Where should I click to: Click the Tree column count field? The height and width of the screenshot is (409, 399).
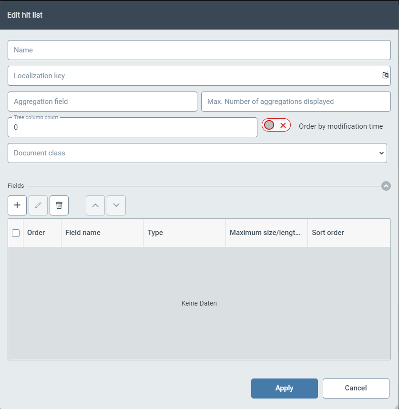click(x=133, y=127)
